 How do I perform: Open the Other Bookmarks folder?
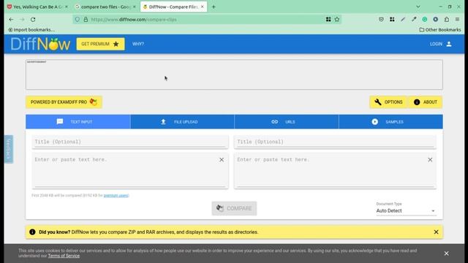pos(440,30)
